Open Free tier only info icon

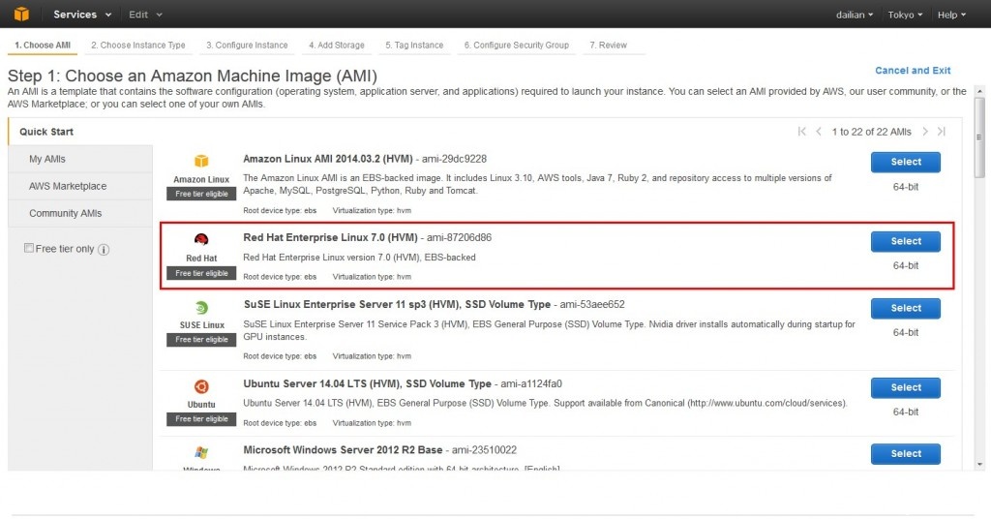104,249
